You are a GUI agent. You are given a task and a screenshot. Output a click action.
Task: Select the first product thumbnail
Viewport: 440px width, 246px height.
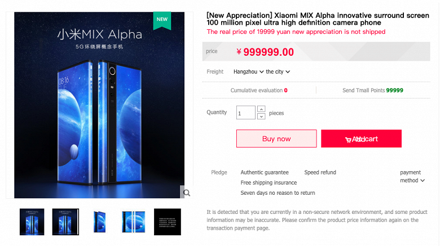tap(32, 222)
